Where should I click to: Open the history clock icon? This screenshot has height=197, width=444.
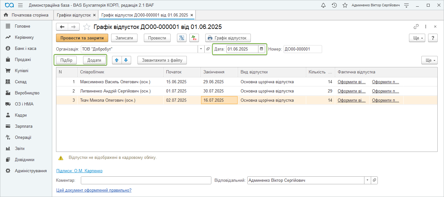click(334, 5)
